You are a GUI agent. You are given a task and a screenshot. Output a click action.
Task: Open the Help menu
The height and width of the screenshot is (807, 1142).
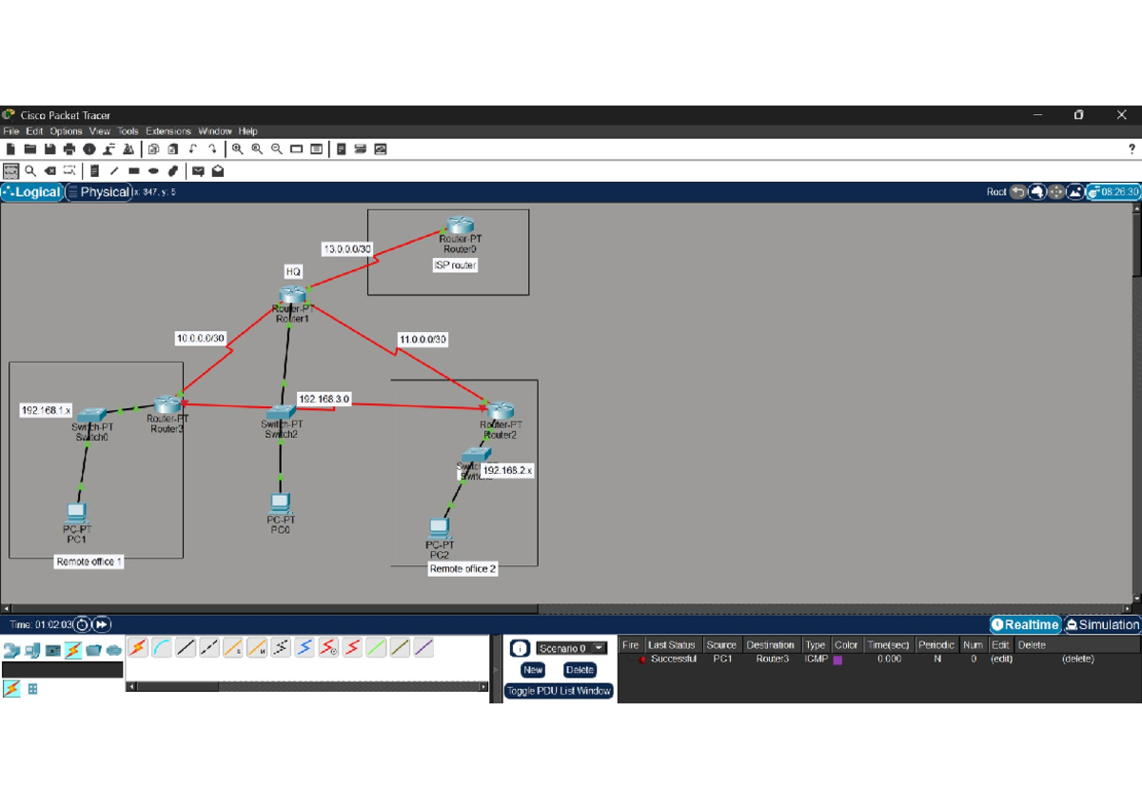248,131
